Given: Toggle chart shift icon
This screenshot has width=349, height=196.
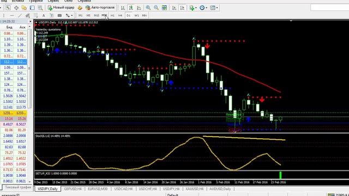Looking at the screenshot, I should click(182, 8).
